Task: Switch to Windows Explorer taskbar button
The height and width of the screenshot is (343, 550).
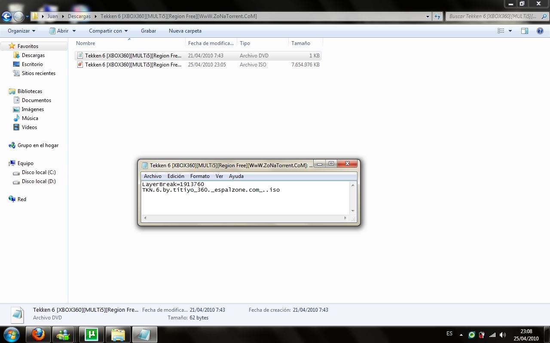Action: coord(118,334)
